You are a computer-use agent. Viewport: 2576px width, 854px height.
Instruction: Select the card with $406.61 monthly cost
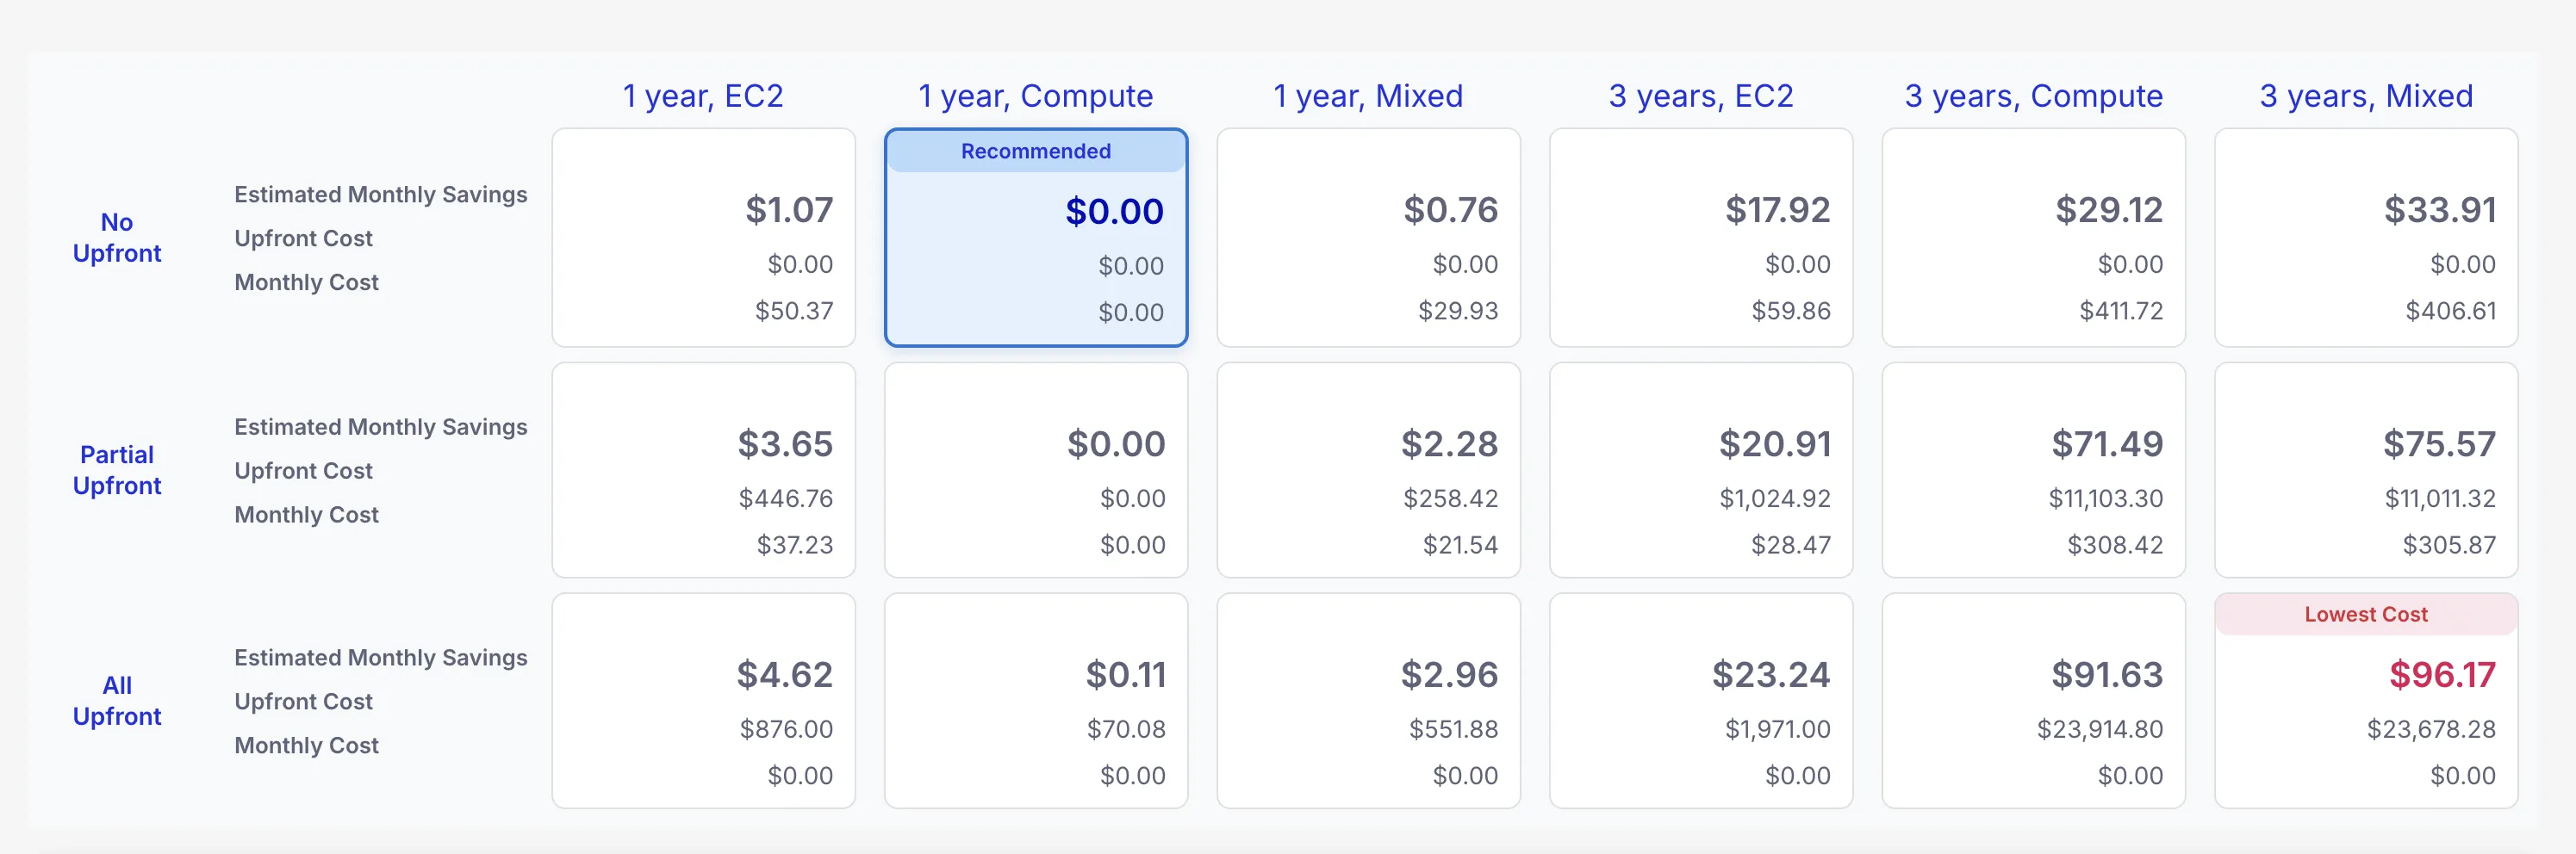[x=2365, y=238]
